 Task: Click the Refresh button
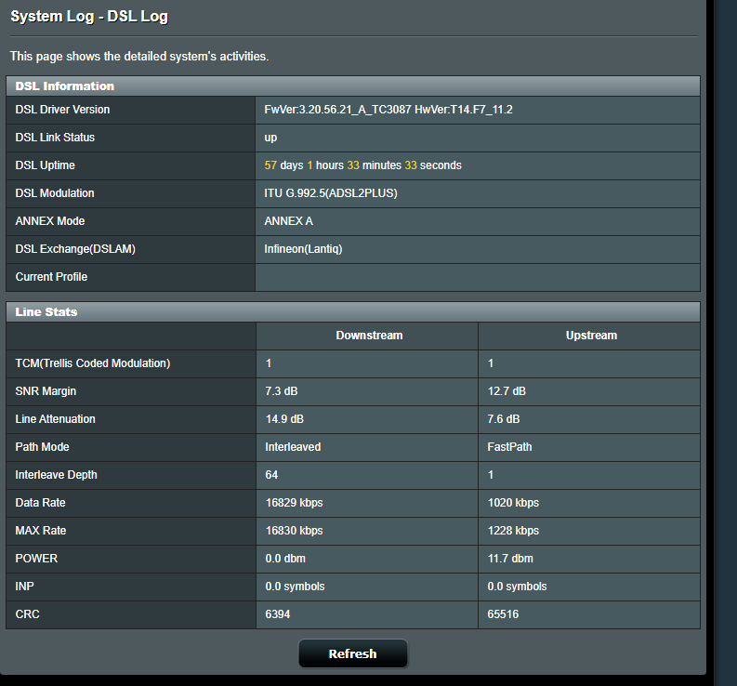pos(353,653)
